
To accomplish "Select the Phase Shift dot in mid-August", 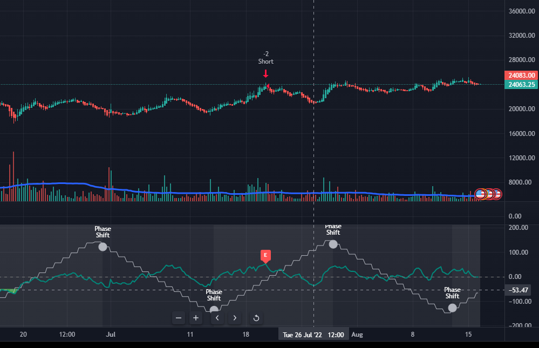I will coord(452,308).
